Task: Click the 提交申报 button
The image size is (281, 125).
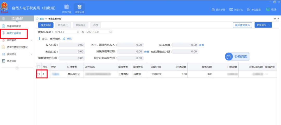Action: point(46,25)
